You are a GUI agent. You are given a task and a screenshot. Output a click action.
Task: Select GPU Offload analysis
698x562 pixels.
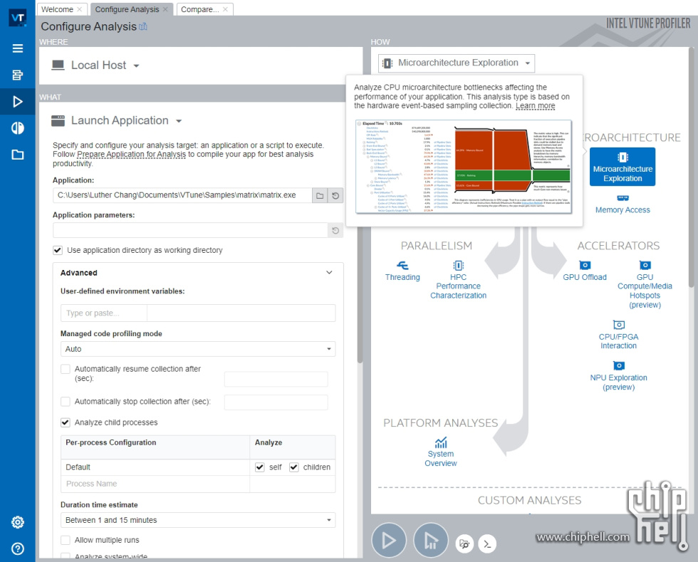tap(585, 271)
